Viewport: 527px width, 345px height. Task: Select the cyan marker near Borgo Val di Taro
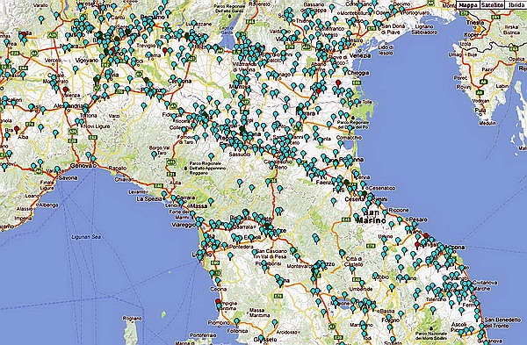[154, 155]
